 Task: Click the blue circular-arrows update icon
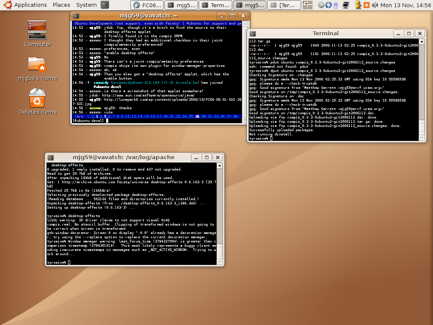328,5
